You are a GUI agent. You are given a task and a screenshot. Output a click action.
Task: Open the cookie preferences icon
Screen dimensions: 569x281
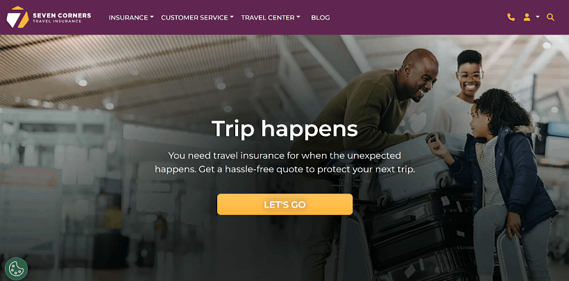click(16, 269)
